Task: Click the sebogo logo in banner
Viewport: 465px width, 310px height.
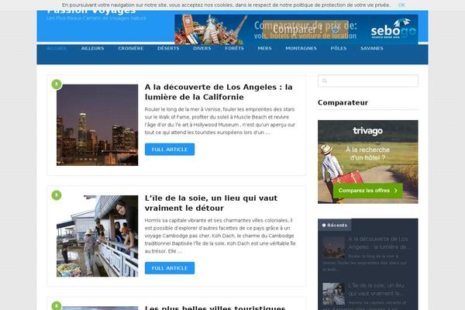Action: [394, 29]
